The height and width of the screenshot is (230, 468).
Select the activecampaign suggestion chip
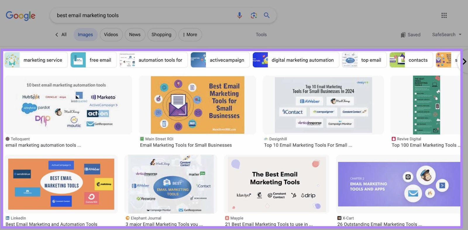[x=220, y=60]
